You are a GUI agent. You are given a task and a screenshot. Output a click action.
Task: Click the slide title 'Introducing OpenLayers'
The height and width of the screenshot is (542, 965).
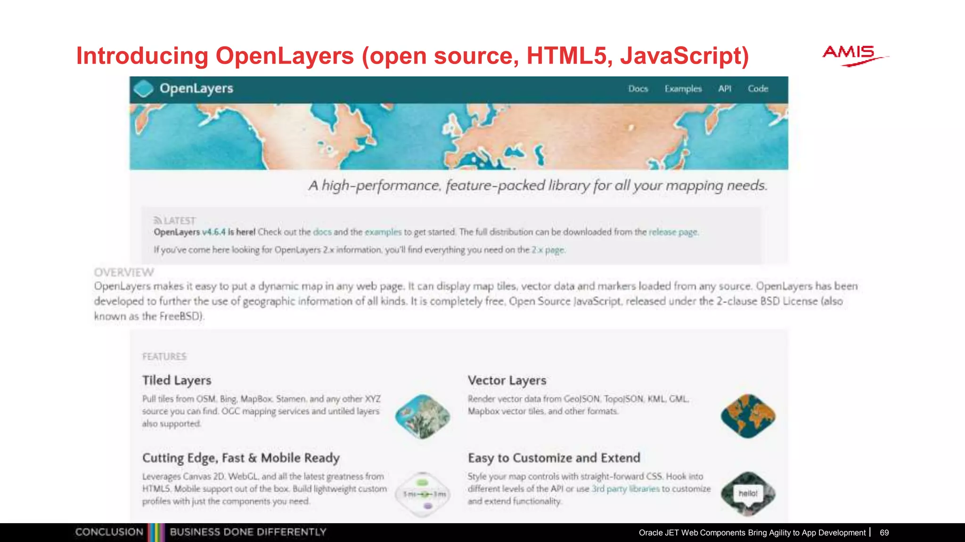412,56
